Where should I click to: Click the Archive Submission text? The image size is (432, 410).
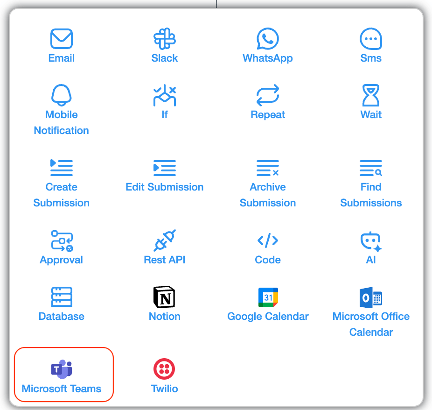pos(267,195)
